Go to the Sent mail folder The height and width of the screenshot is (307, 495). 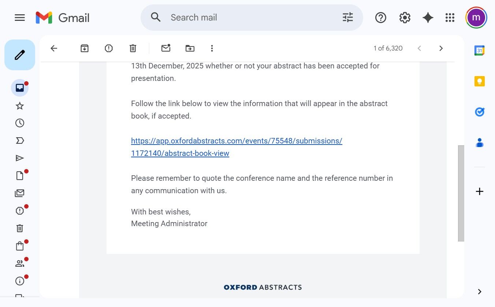tap(20, 158)
